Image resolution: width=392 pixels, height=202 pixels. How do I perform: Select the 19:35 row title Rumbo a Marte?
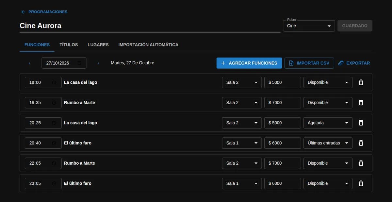(x=79, y=103)
